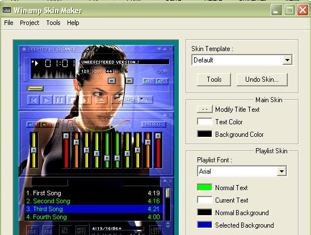
Task: Click the add FILE button in playlist preview
Action: [32, 230]
